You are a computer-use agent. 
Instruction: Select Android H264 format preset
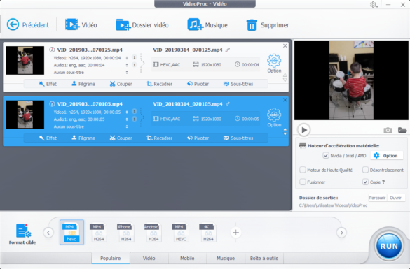(153, 232)
